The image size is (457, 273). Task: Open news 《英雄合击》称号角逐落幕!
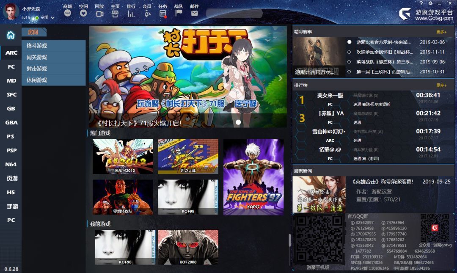[x=383, y=182]
